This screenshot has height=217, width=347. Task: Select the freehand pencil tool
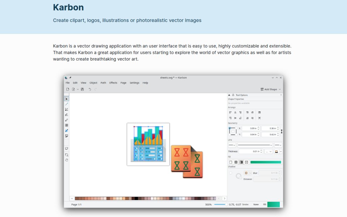click(x=67, y=120)
